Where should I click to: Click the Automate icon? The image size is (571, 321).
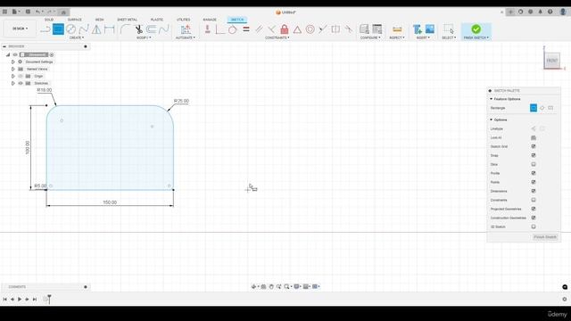pos(186,29)
